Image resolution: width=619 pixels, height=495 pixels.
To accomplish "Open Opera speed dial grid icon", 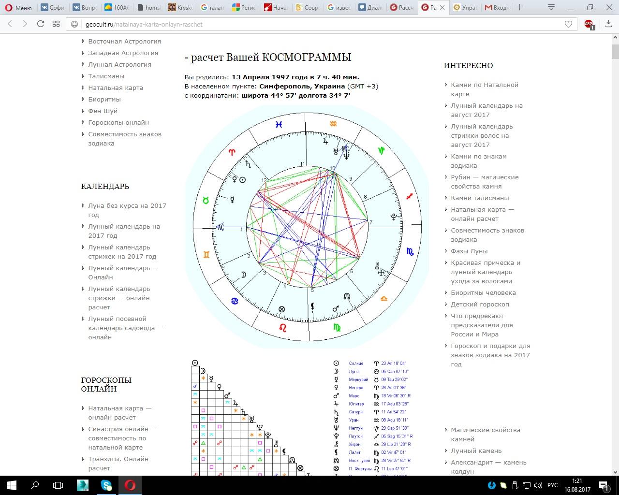I will [56, 24].
